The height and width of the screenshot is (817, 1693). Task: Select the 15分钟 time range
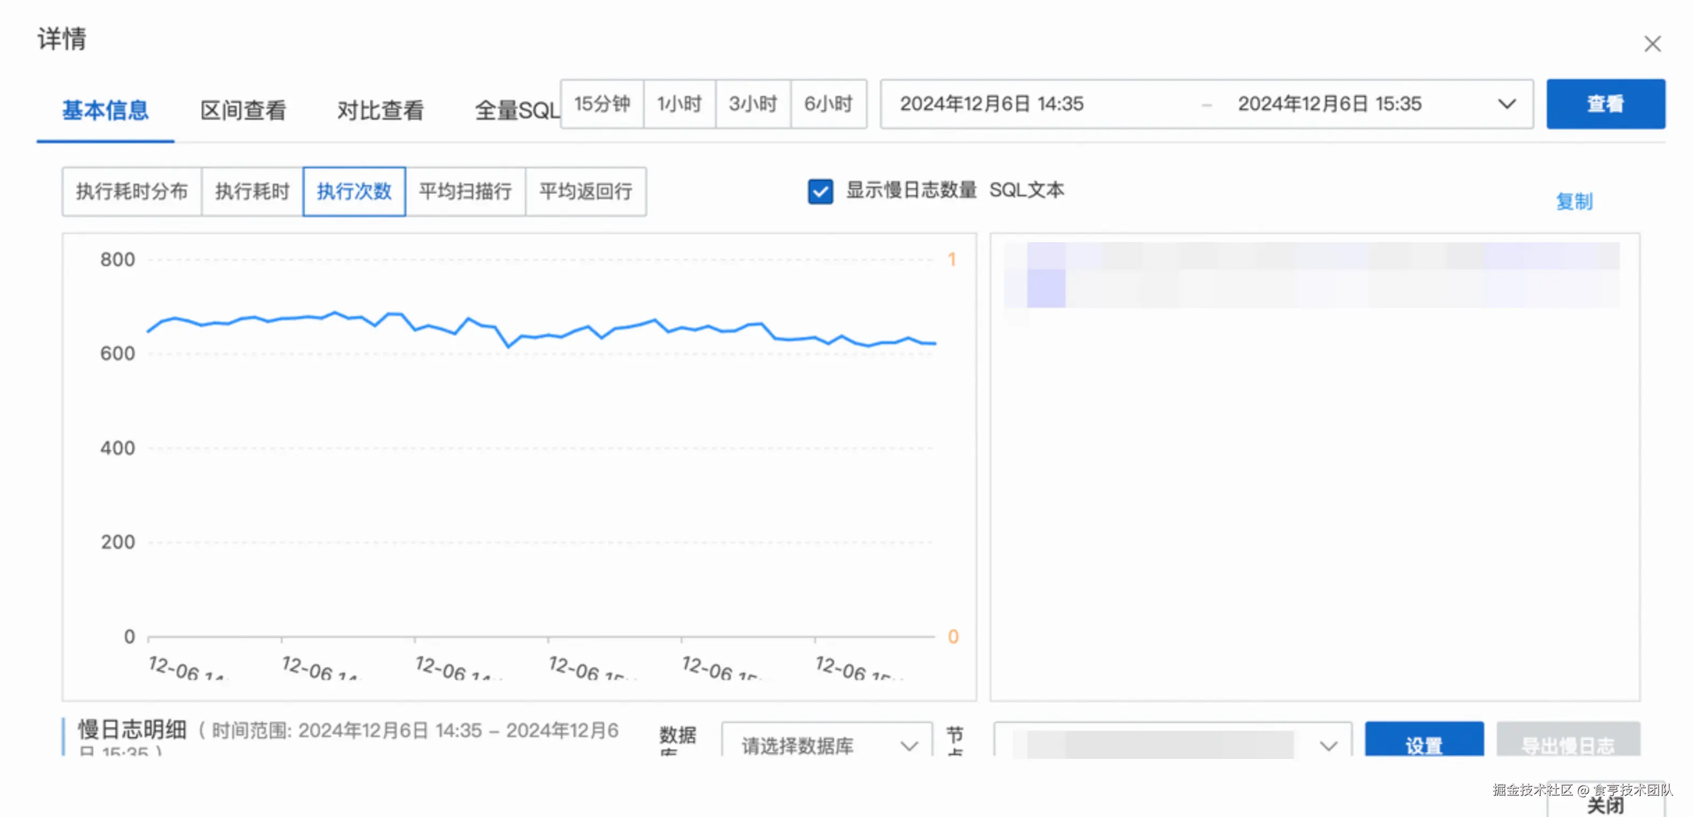pyautogui.click(x=601, y=104)
